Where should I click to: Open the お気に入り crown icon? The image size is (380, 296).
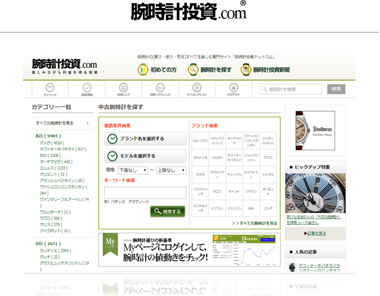point(124,89)
